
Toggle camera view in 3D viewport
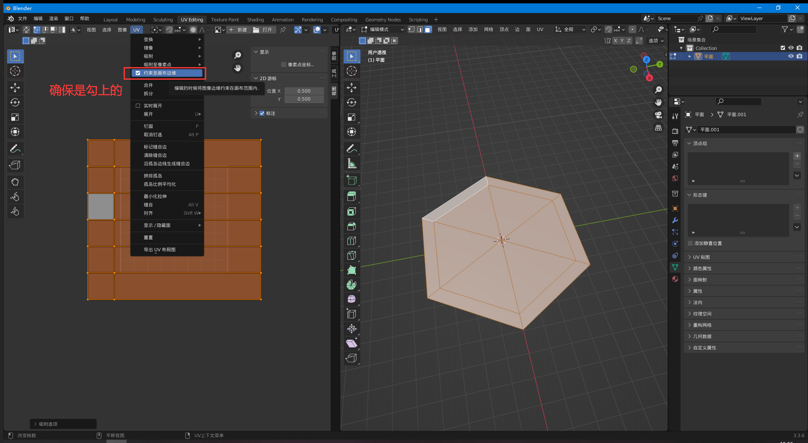(x=658, y=115)
